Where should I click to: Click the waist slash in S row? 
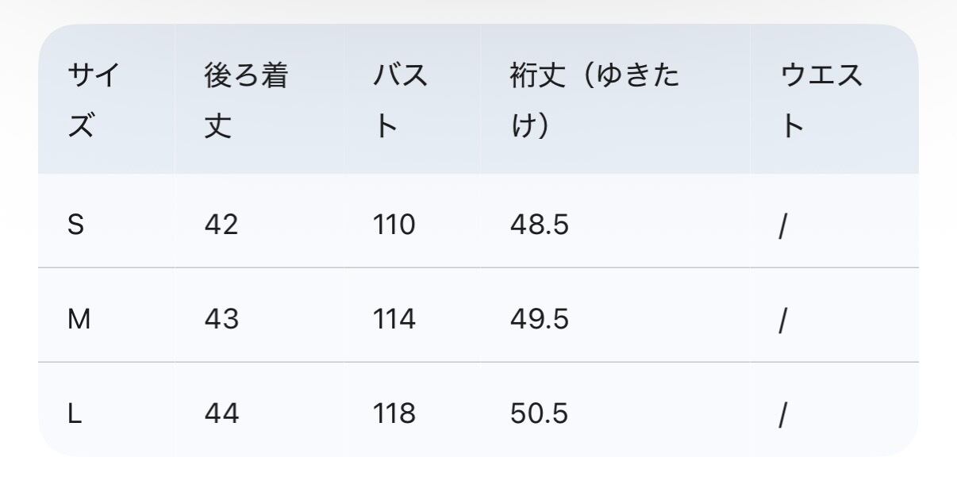(782, 227)
